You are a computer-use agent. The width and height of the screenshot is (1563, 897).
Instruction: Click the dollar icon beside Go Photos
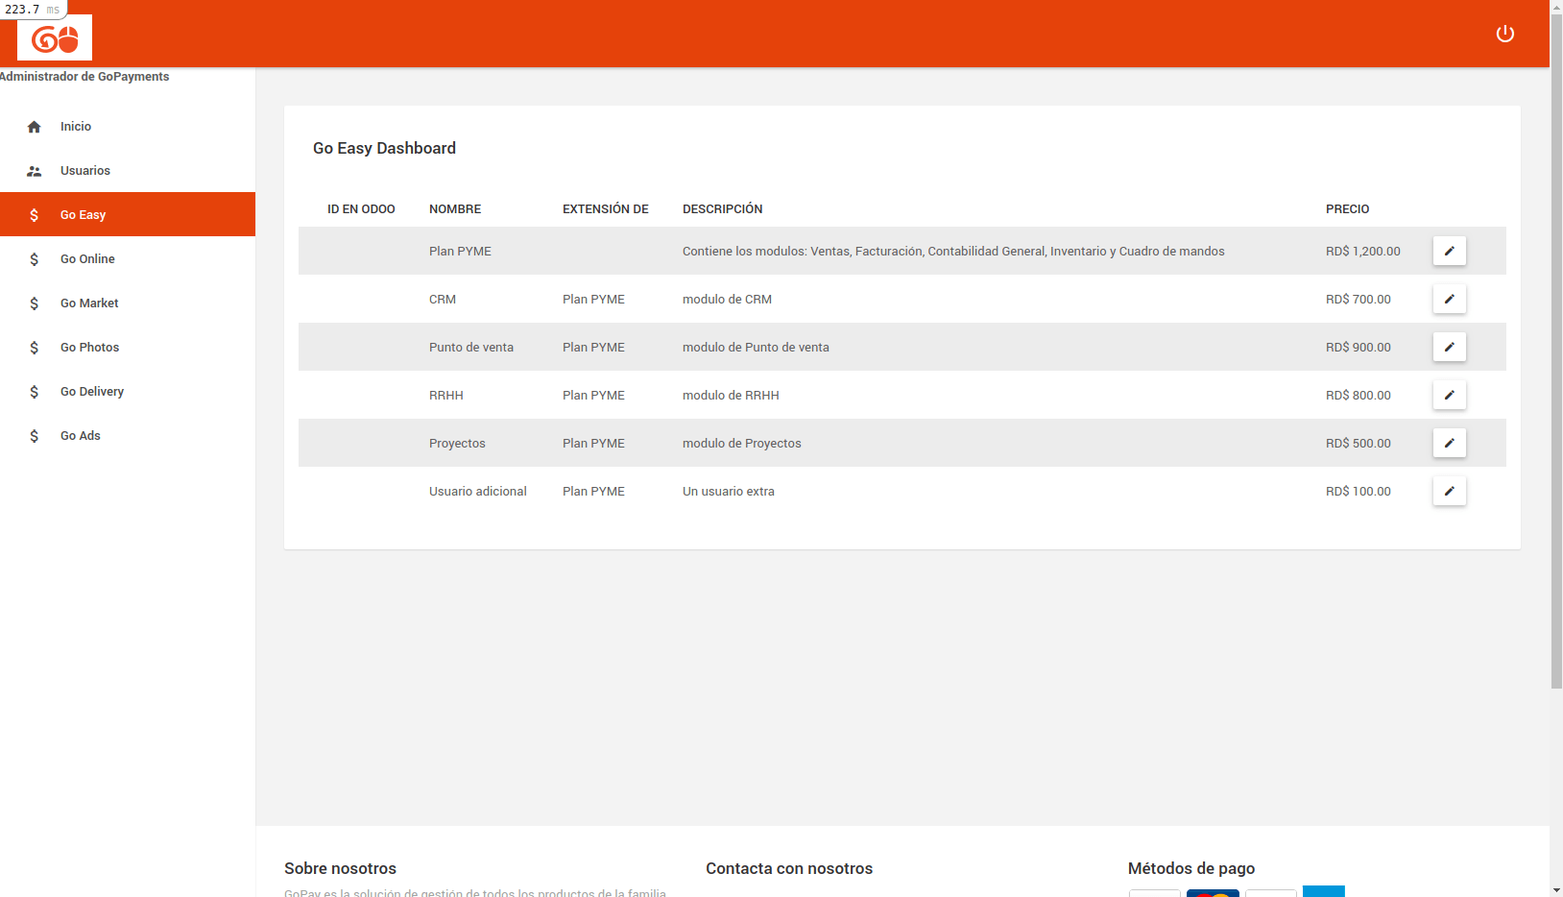click(x=35, y=348)
